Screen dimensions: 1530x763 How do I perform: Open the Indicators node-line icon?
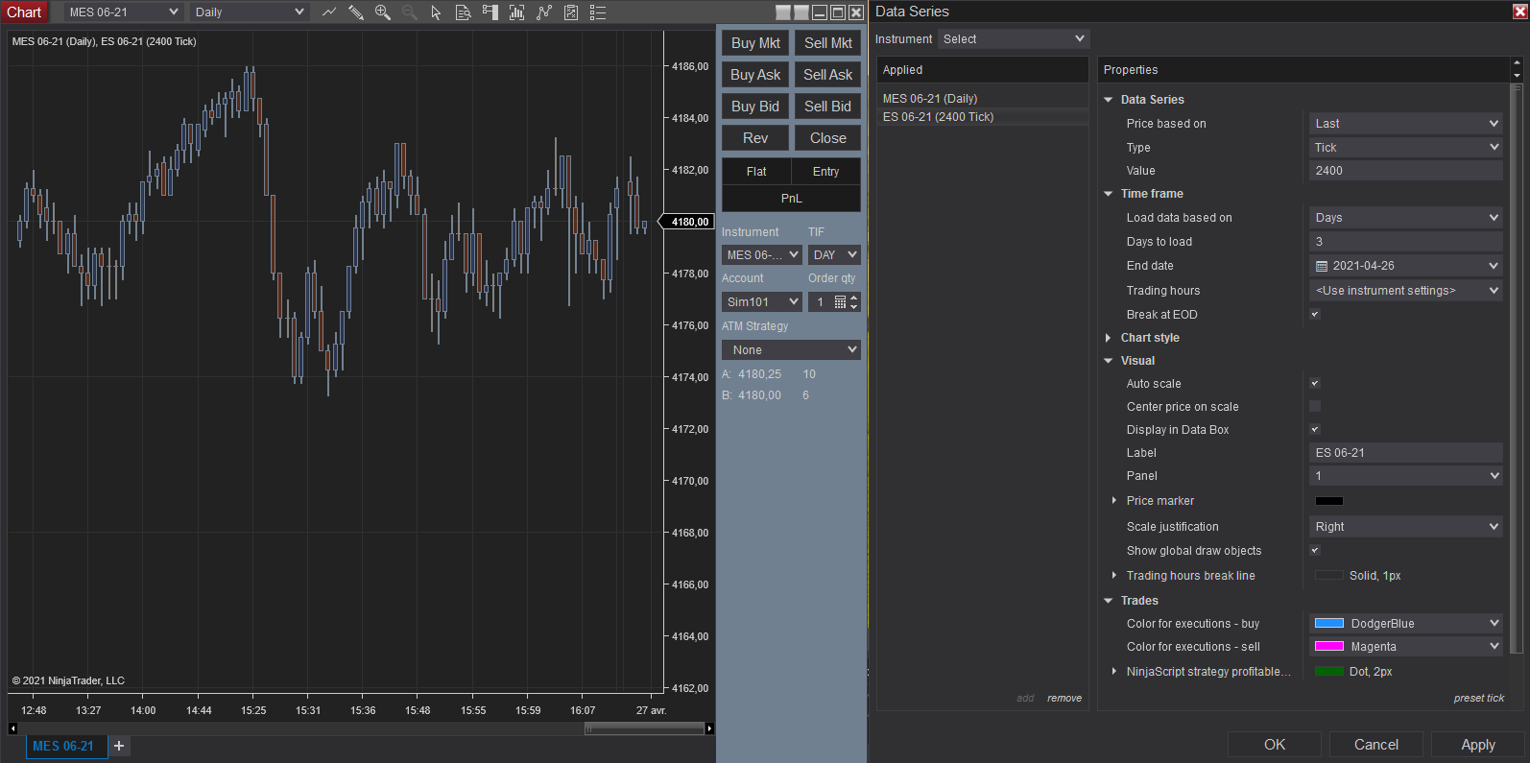544,12
